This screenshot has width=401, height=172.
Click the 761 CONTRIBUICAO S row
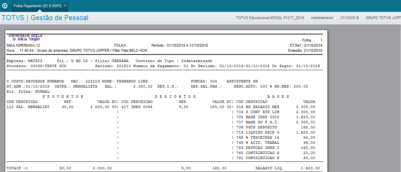point(276,158)
